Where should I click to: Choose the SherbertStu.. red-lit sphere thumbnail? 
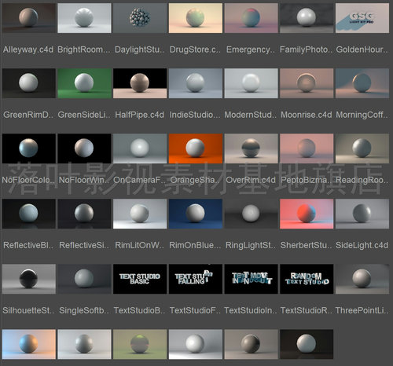click(307, 214)
